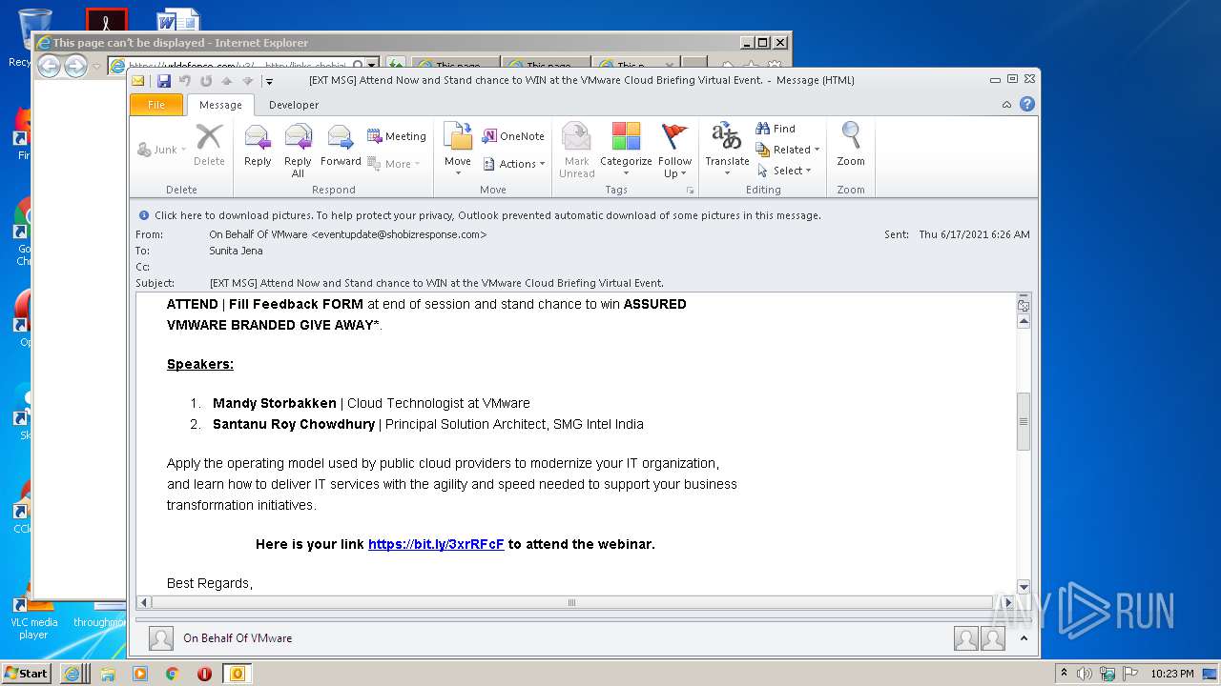Open the Follow Up flag menu

click(x=674, y=151)
